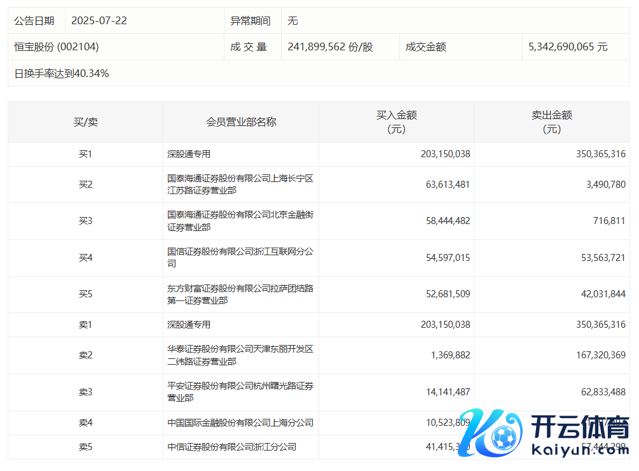Image resolution: width=639 pixels, height=471 pixels.
Task: Open 平安证券 杭州曙光路 brokerage entry
Action: [240, 391]
